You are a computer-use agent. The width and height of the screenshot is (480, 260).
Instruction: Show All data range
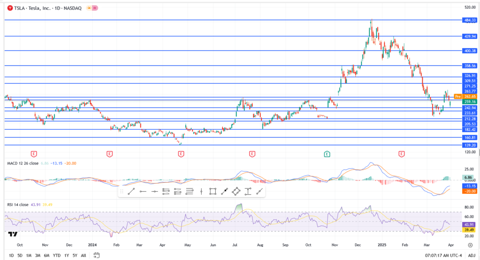coord(83,255)
